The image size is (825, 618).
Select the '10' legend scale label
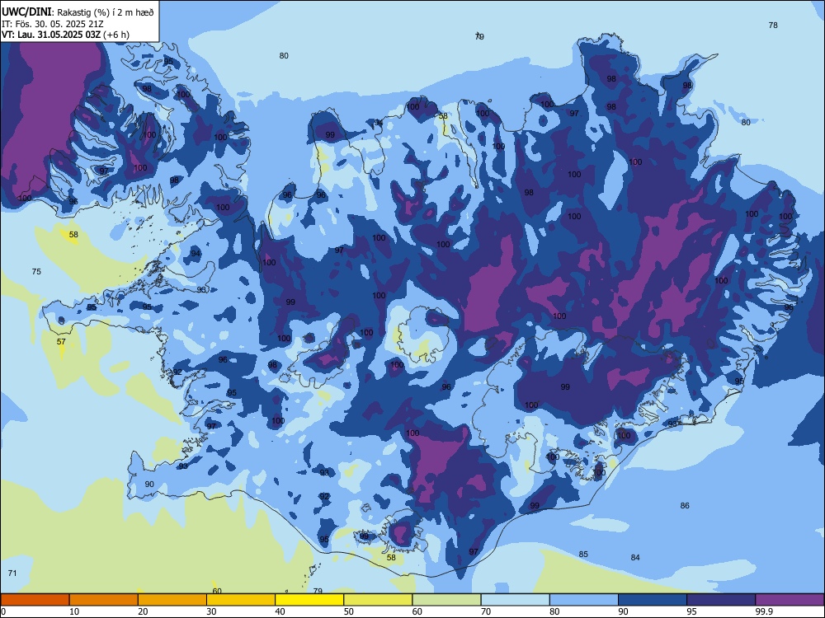(74, 611)
